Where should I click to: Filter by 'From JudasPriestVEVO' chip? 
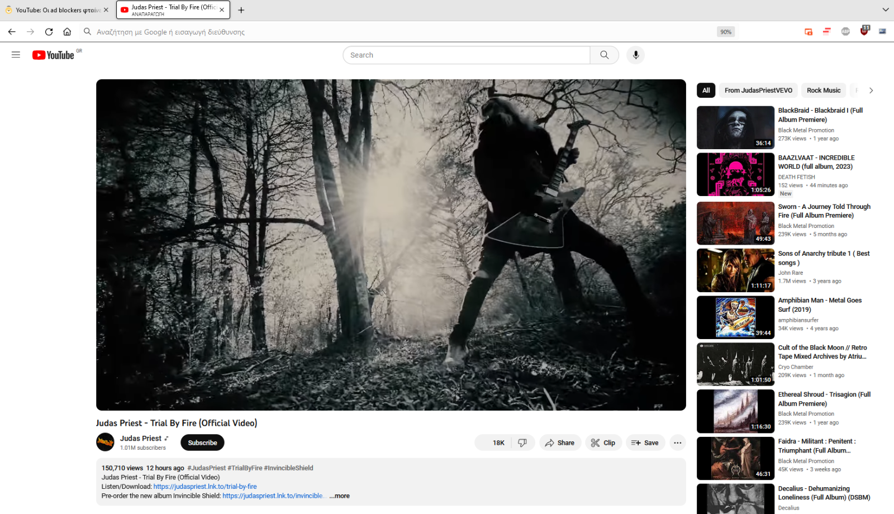click(x=758, y=91)
